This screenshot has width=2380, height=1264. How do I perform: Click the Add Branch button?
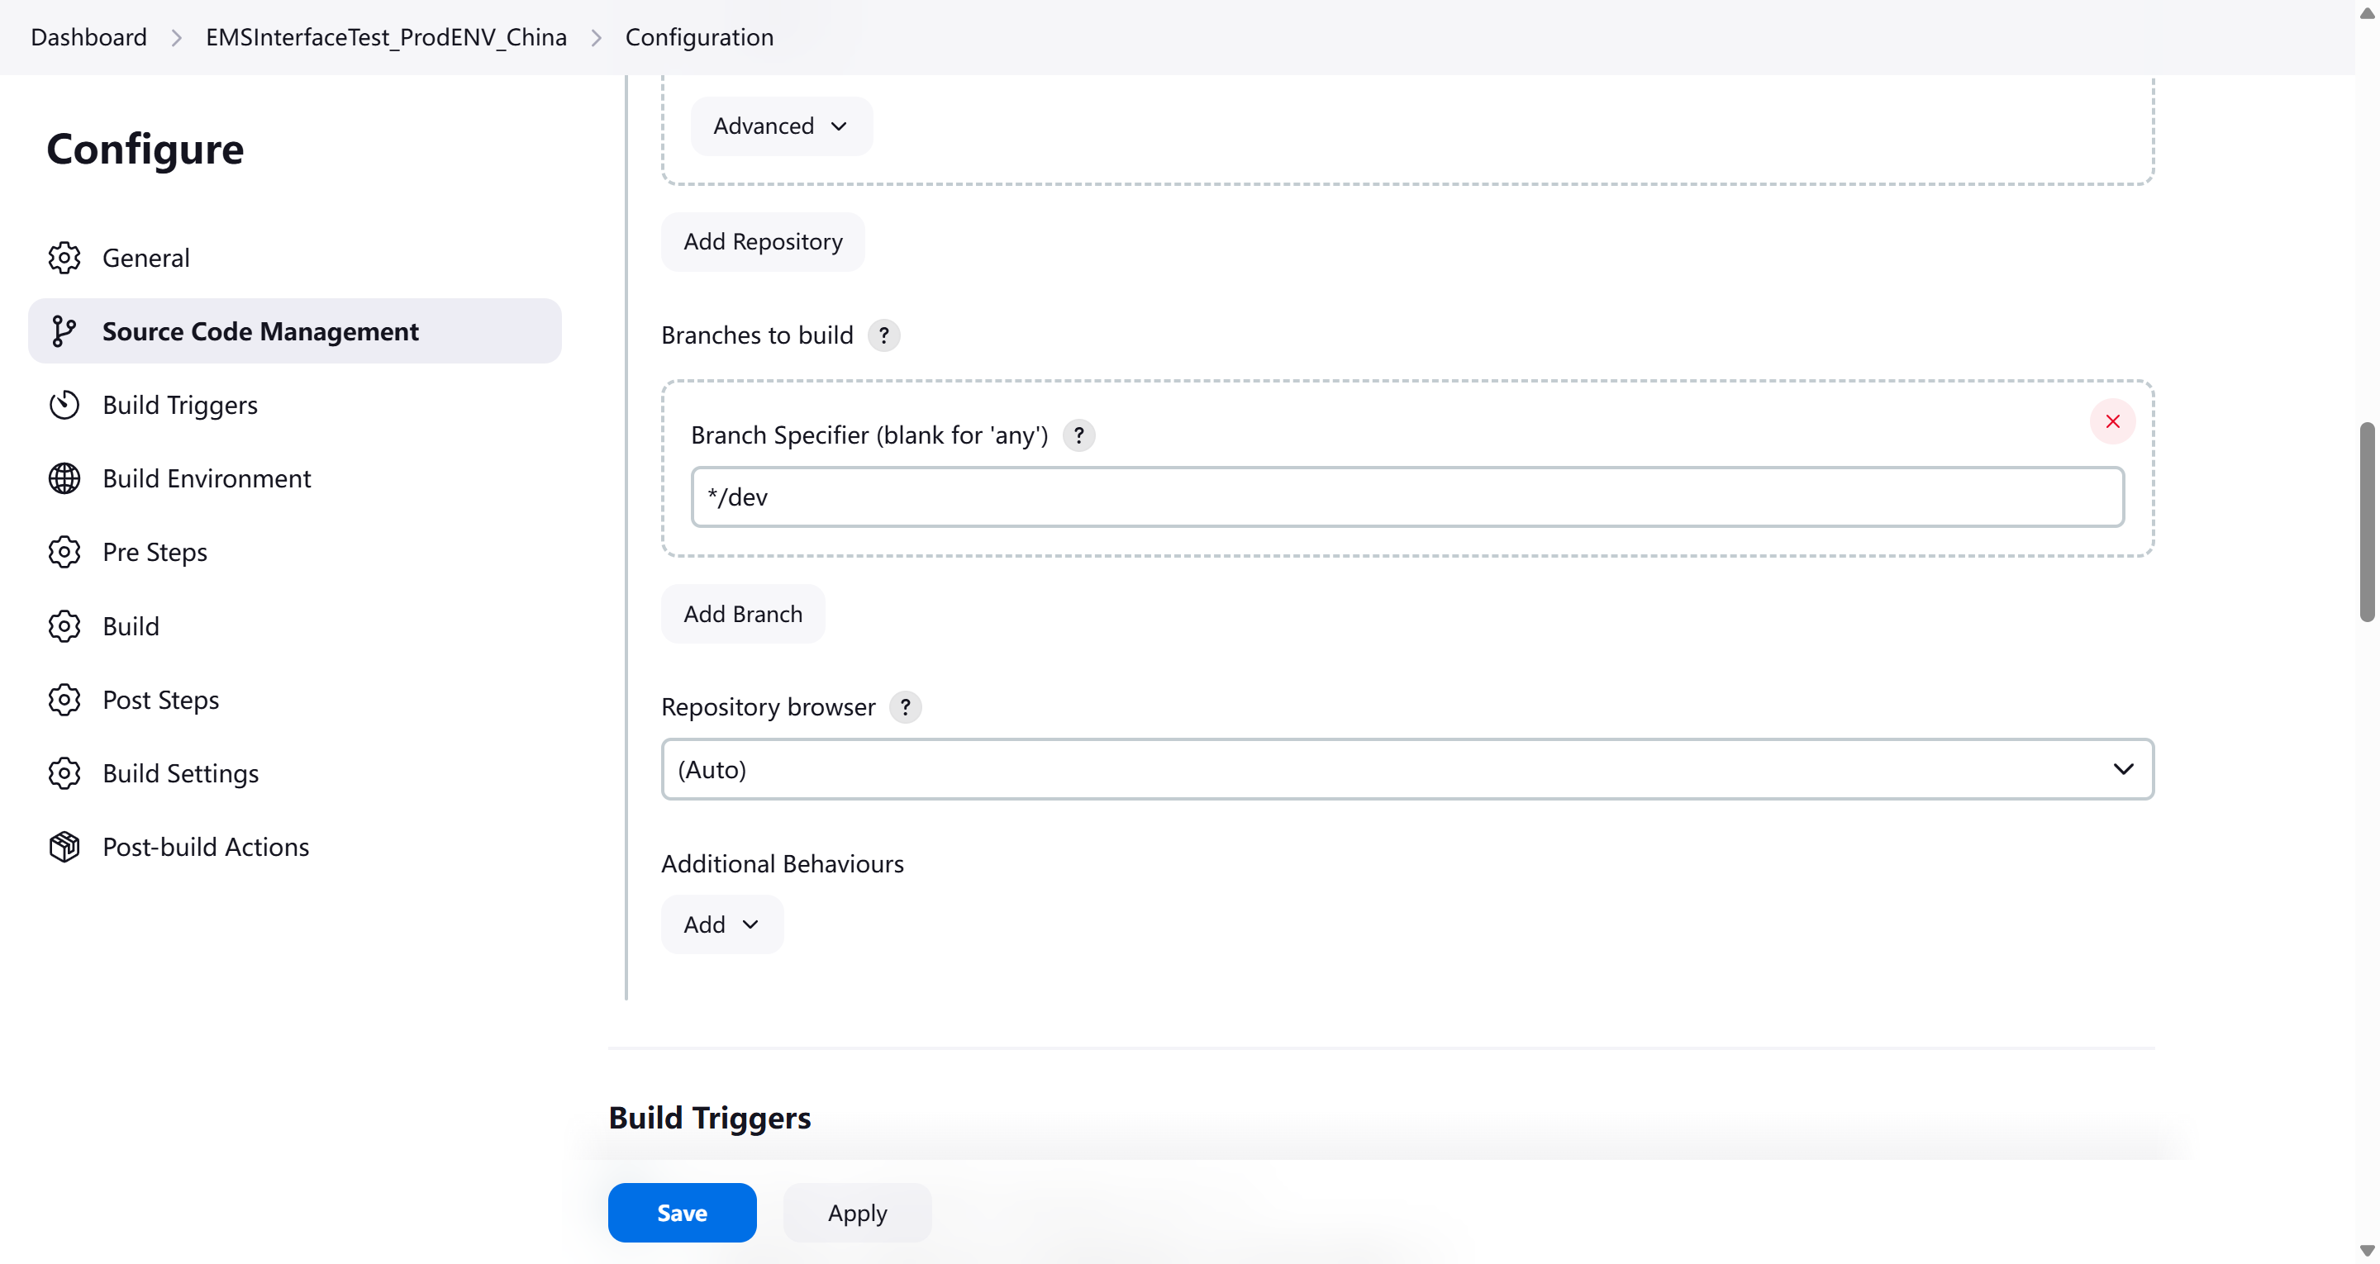742,614
